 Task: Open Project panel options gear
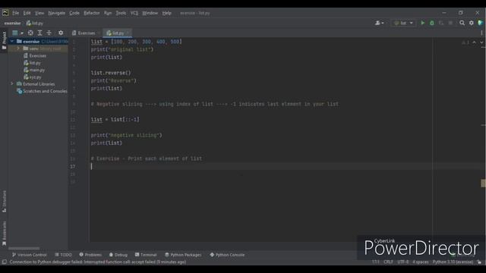point(61,33)
